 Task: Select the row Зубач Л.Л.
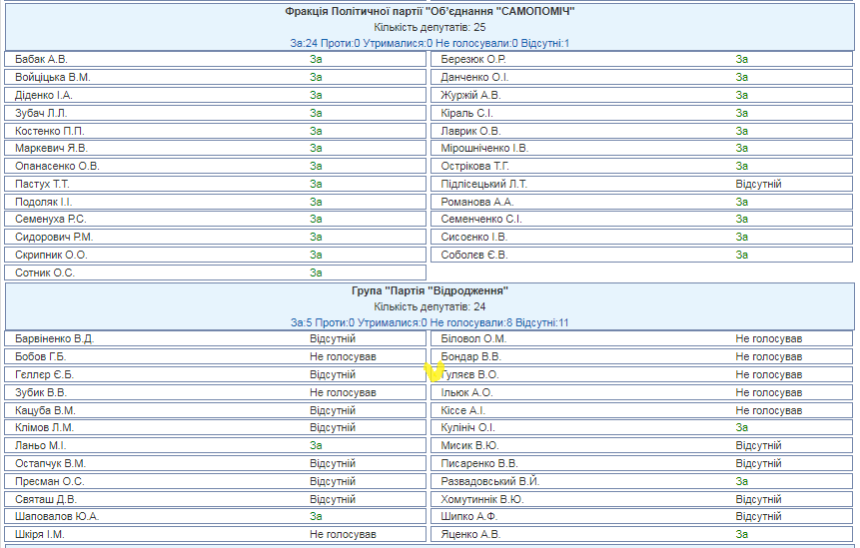(x=215, y=113)
